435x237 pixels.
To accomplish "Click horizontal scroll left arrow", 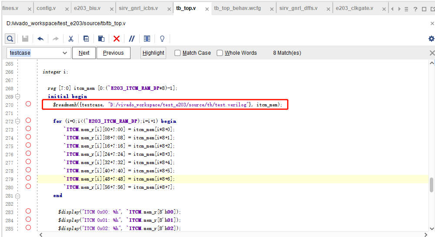I will (41, 234).
